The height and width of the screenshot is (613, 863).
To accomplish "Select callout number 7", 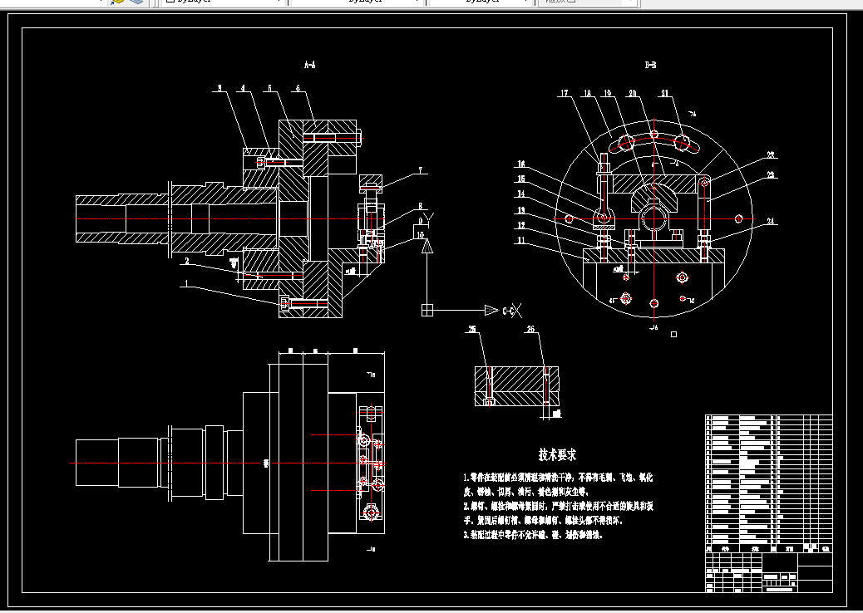I will (421, 170).
